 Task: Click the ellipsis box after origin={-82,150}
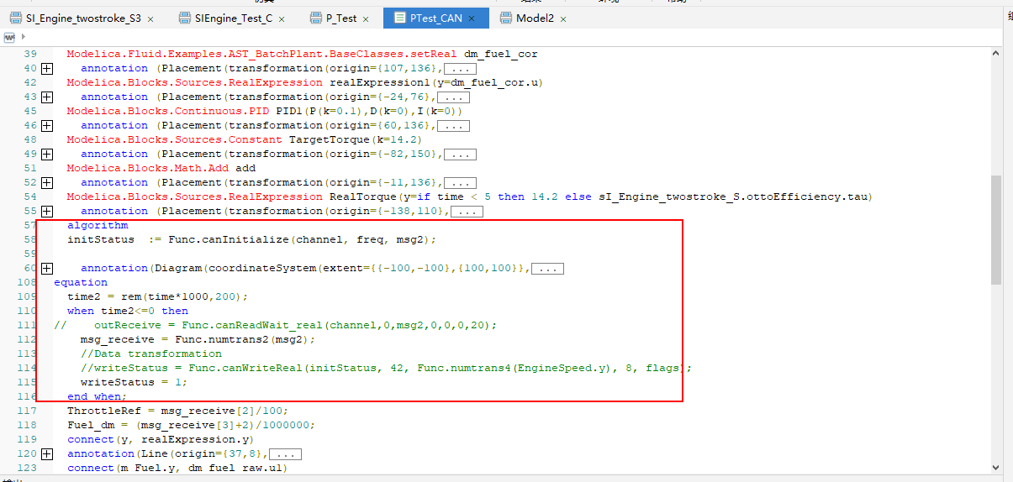(x=460, y=155)
